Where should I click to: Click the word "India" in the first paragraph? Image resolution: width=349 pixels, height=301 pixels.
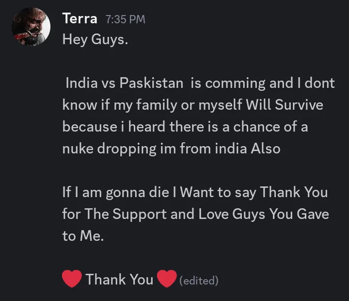(x=81, y=83)
